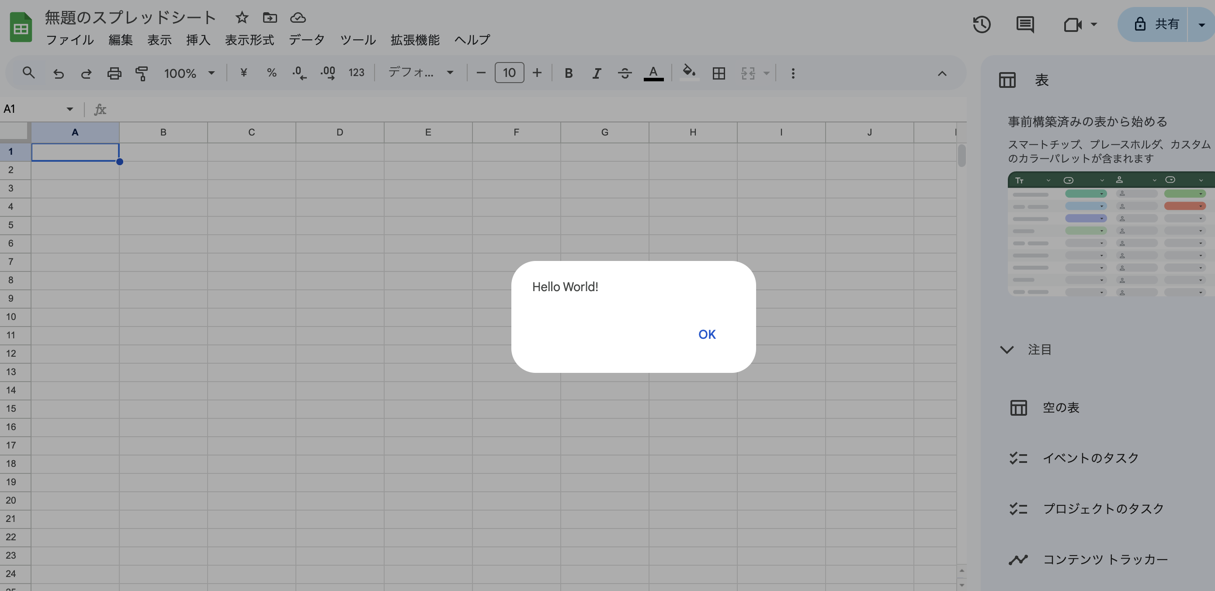
Task: Click the 共有 share button
Action: tap(1157, 24)
